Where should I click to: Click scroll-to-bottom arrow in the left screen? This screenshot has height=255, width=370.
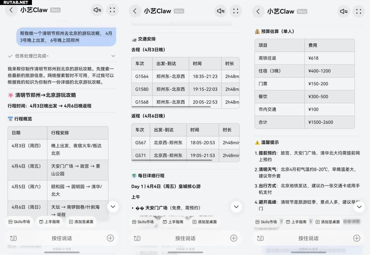tap(113, 207)
